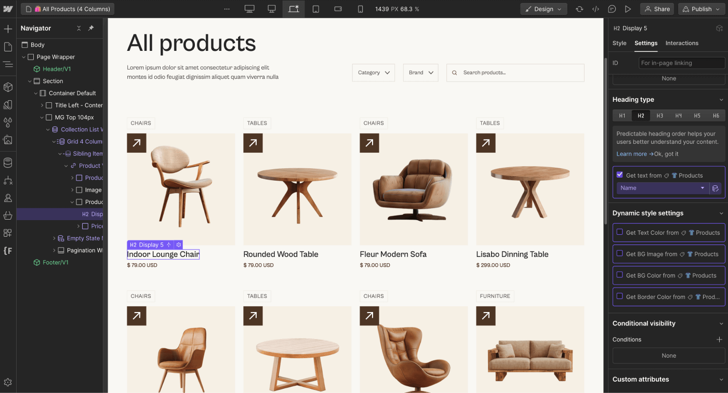Enable Get Text Color from Products

619,233
